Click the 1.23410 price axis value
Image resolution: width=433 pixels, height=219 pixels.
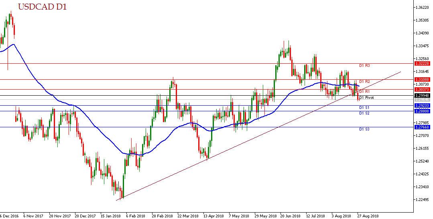[423, 187]
